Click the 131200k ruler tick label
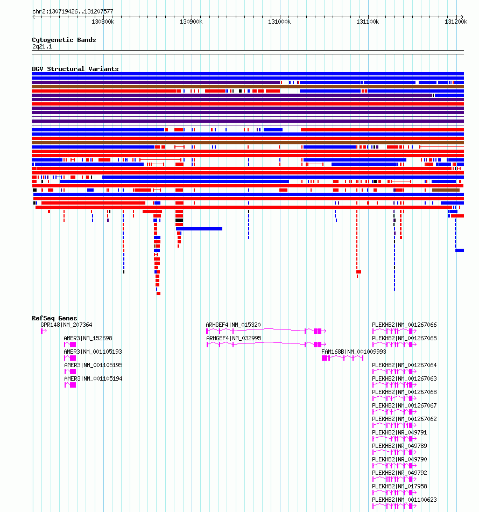Viewport: 479px width, 512px height. (x=456, y=22)
